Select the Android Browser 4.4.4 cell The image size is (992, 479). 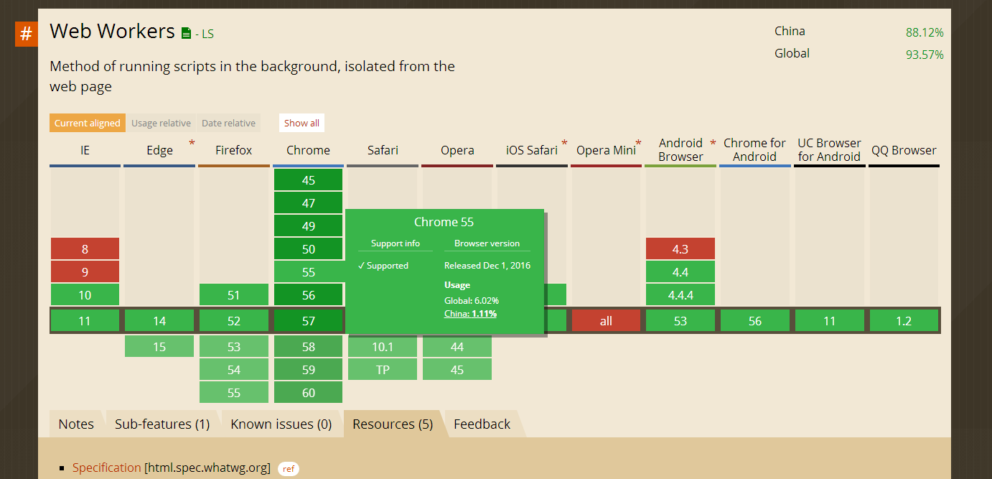680,295
